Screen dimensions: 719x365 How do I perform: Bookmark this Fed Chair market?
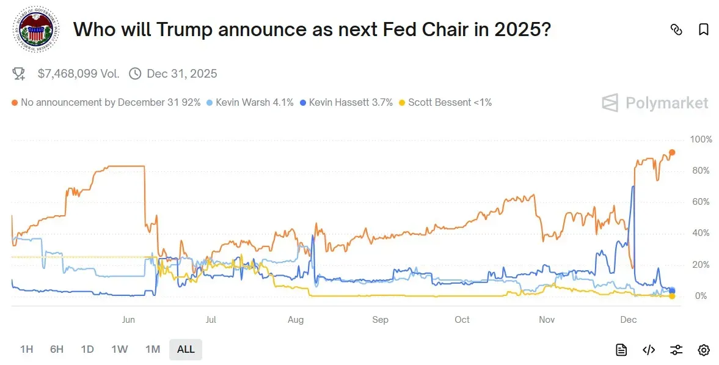pos(703,29)
